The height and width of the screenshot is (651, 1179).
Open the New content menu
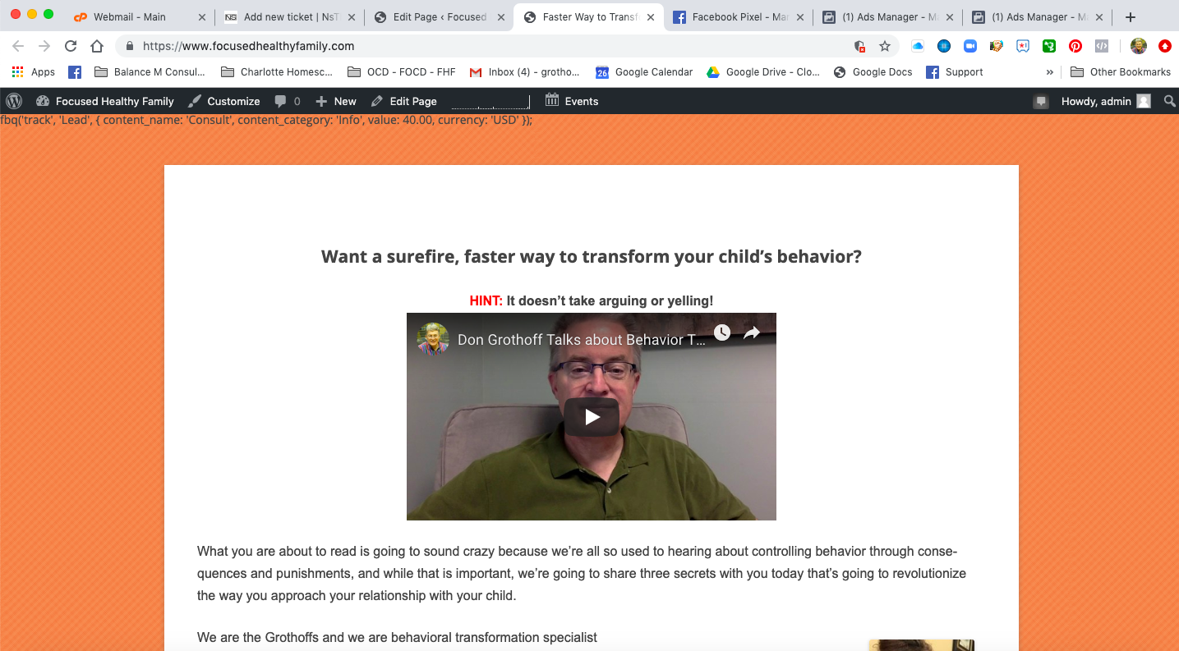336,101
